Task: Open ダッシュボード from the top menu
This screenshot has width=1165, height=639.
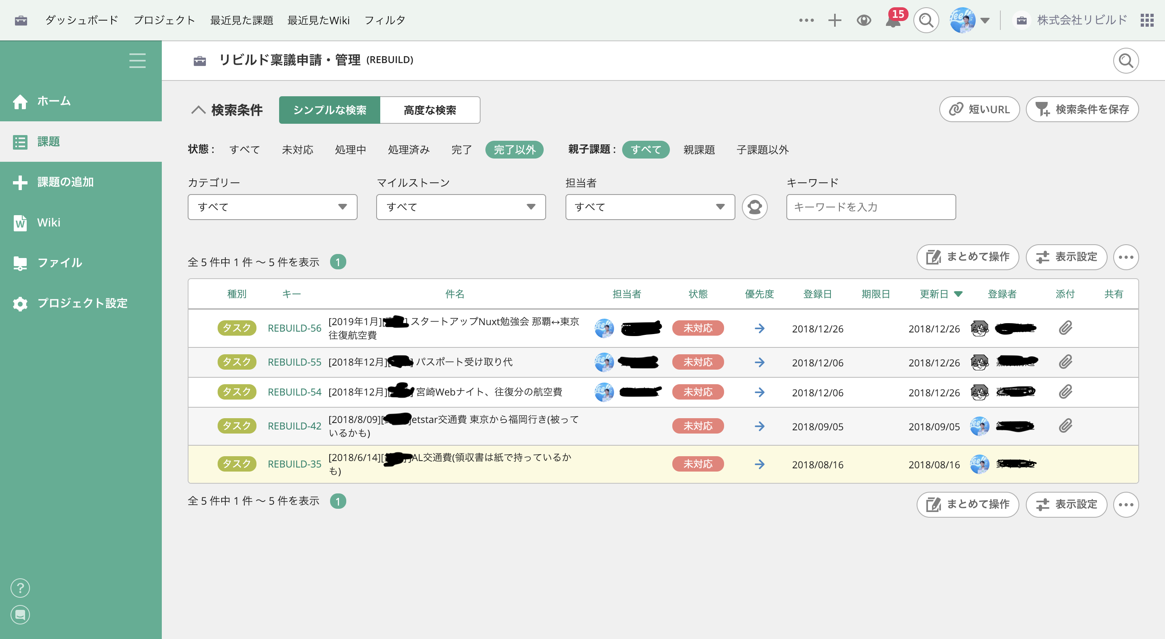Action: (x=81, y=20)
